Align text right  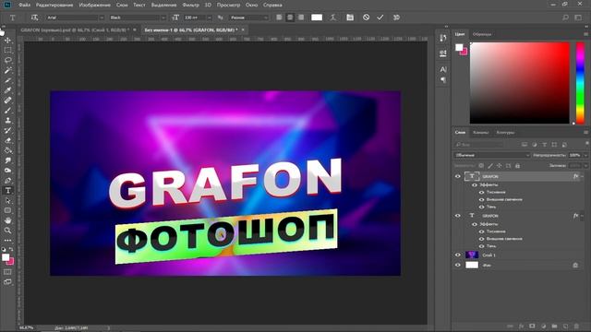(301, 18)
